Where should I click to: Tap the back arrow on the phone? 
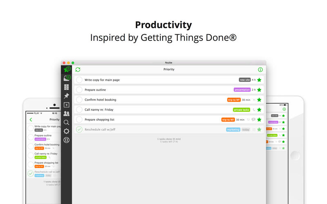click(31, 120)
